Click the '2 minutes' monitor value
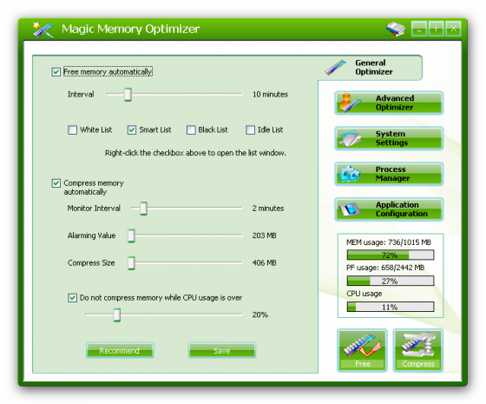The width and height of the screenshot is (486, 404). 268,209
